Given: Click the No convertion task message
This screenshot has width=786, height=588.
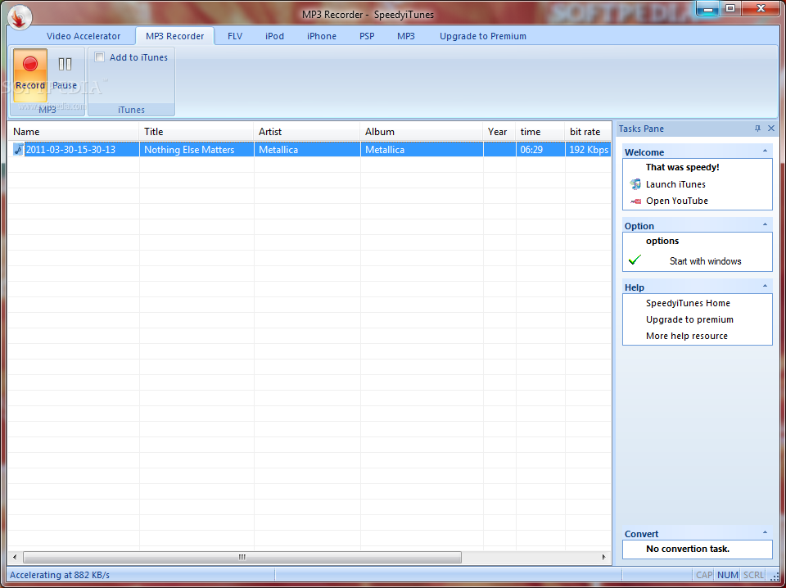Looking at the screenshot, I should coord(687,549).
